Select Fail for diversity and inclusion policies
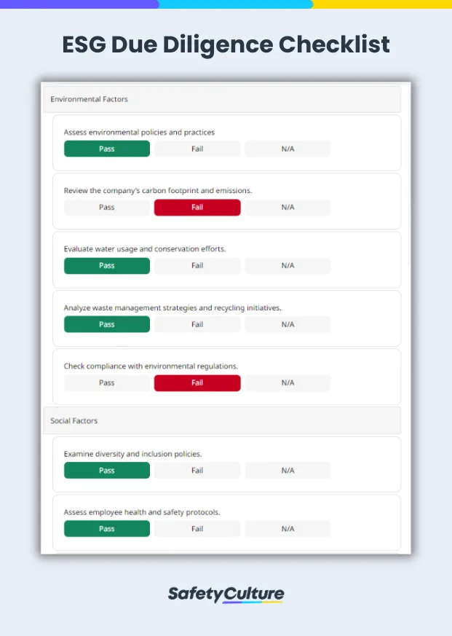This screenshot has width=452, height=636. pos(197,470)
